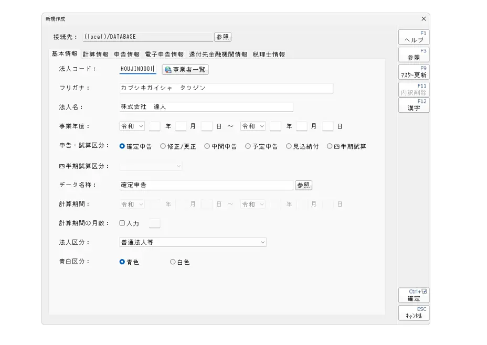Click F11 内訳削除 button
Viewport: 487px width, 345px height.
[414, 89]
